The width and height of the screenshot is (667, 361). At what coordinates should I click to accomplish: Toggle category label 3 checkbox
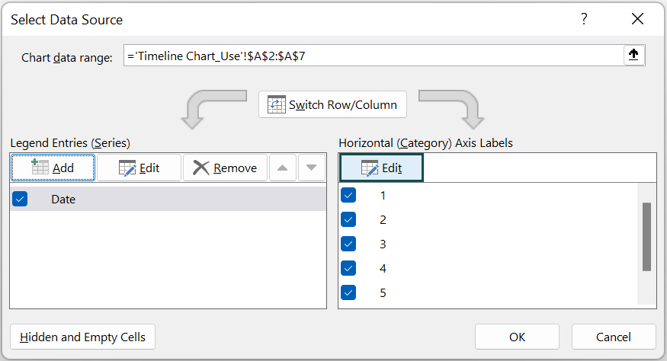pos(349,244)
